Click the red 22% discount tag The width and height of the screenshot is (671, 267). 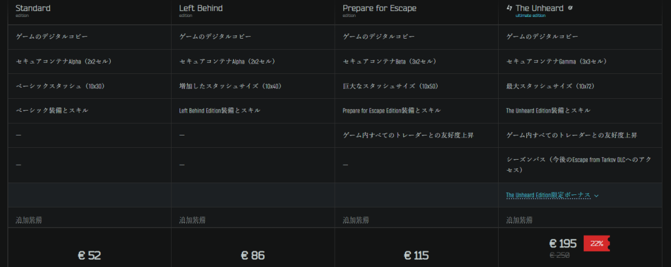(x=596, y=243)
